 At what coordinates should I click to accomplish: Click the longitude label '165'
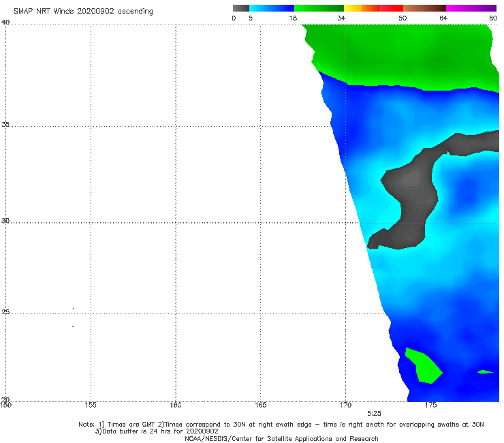(260, 405)
